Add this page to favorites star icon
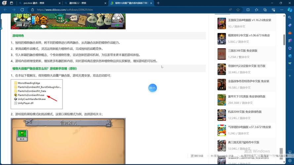Screen dimensions: 294x165 tap(238, 10)
